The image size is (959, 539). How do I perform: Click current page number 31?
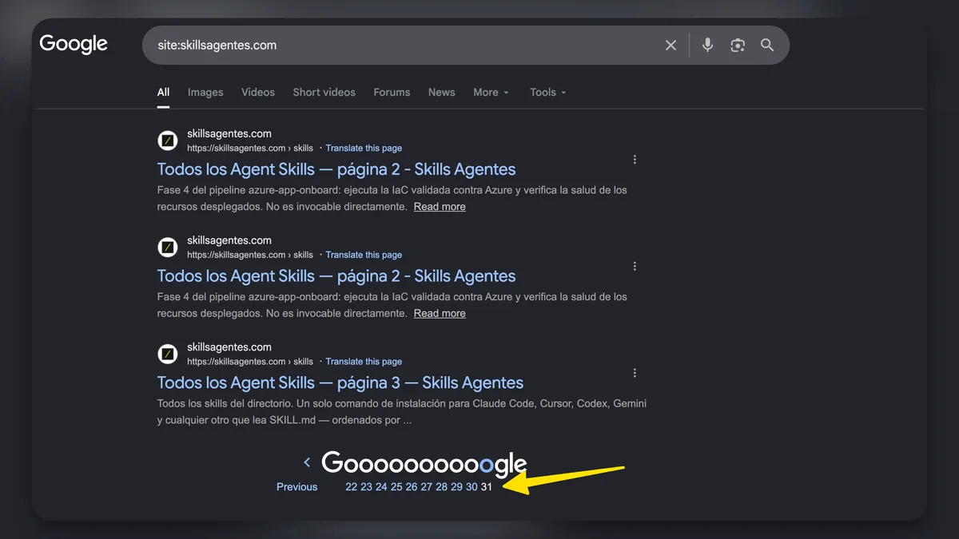pyautogui.click(x=486, y=487)
